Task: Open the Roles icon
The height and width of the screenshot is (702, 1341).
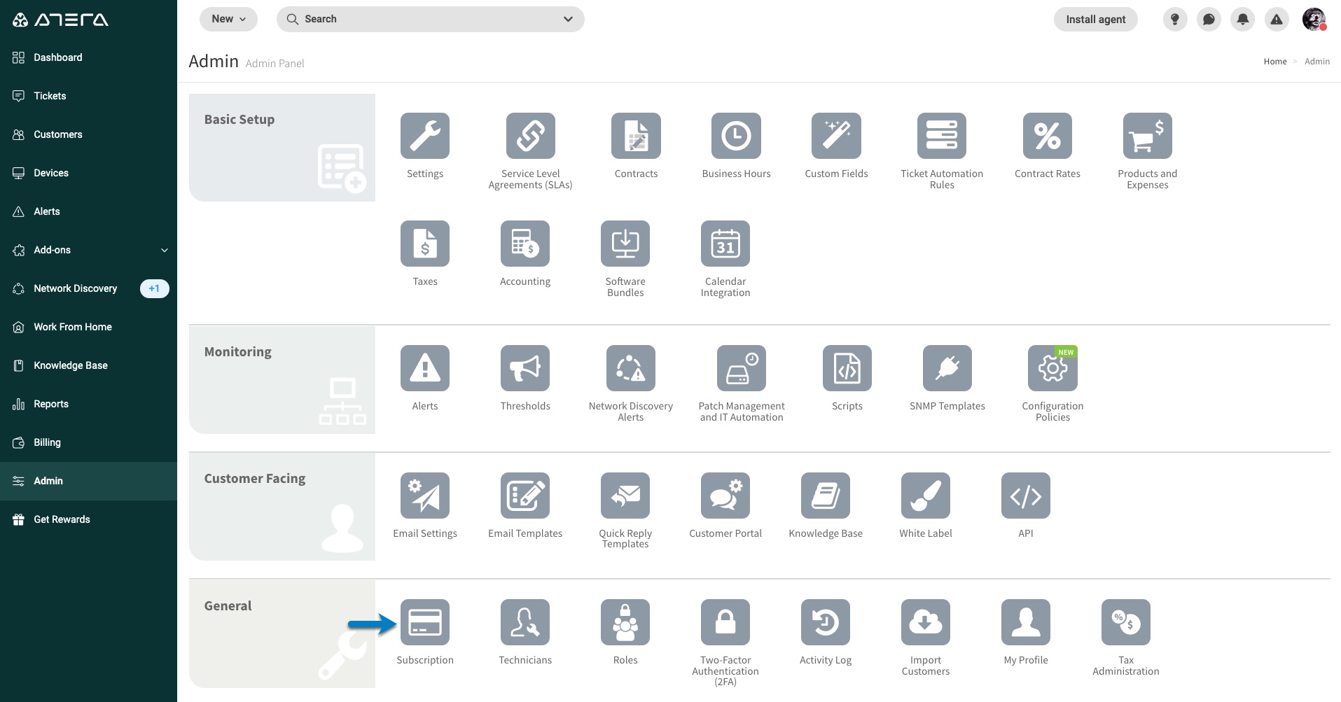Action: coord(625,622)
